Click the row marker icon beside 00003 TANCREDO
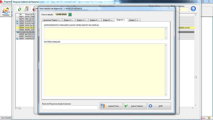This screenshot has width=213, height=120. (x=17, y=39)
